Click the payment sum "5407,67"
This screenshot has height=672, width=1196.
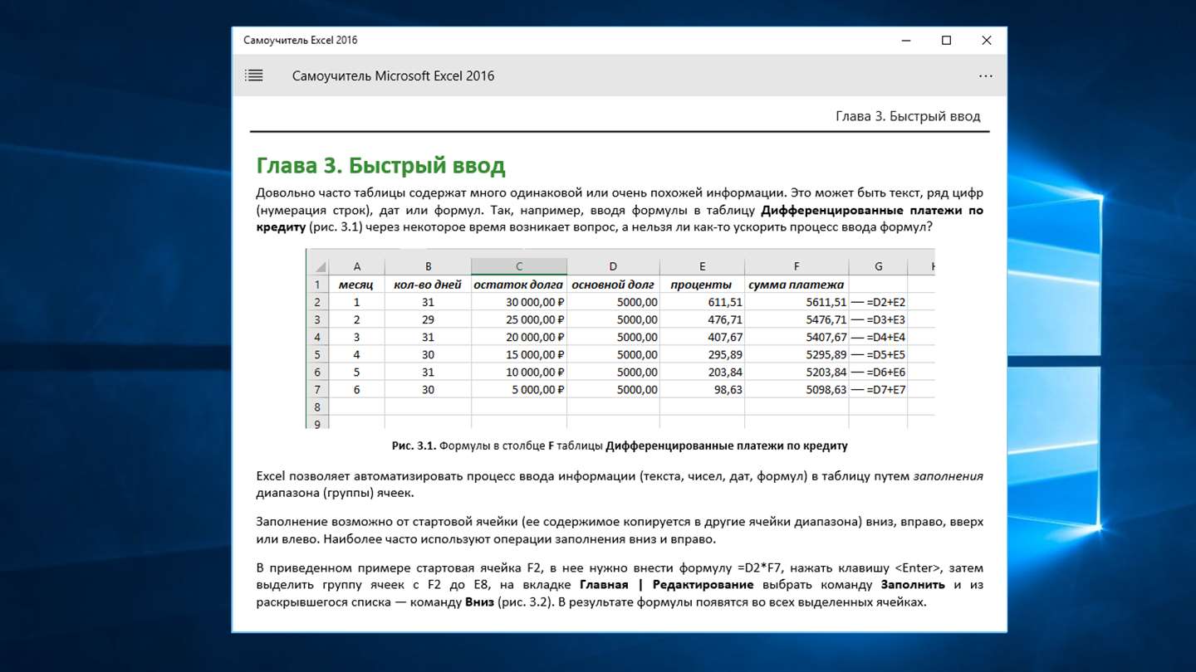point(826,337)
